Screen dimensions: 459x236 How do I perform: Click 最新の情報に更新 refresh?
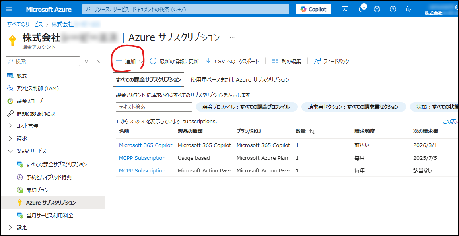coord(174,61)
